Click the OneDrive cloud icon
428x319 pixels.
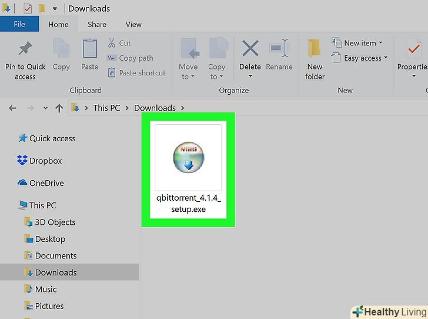22,182
